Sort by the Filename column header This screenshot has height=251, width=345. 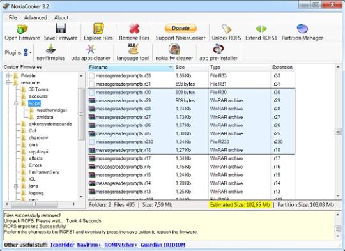(x=131, y=67)
